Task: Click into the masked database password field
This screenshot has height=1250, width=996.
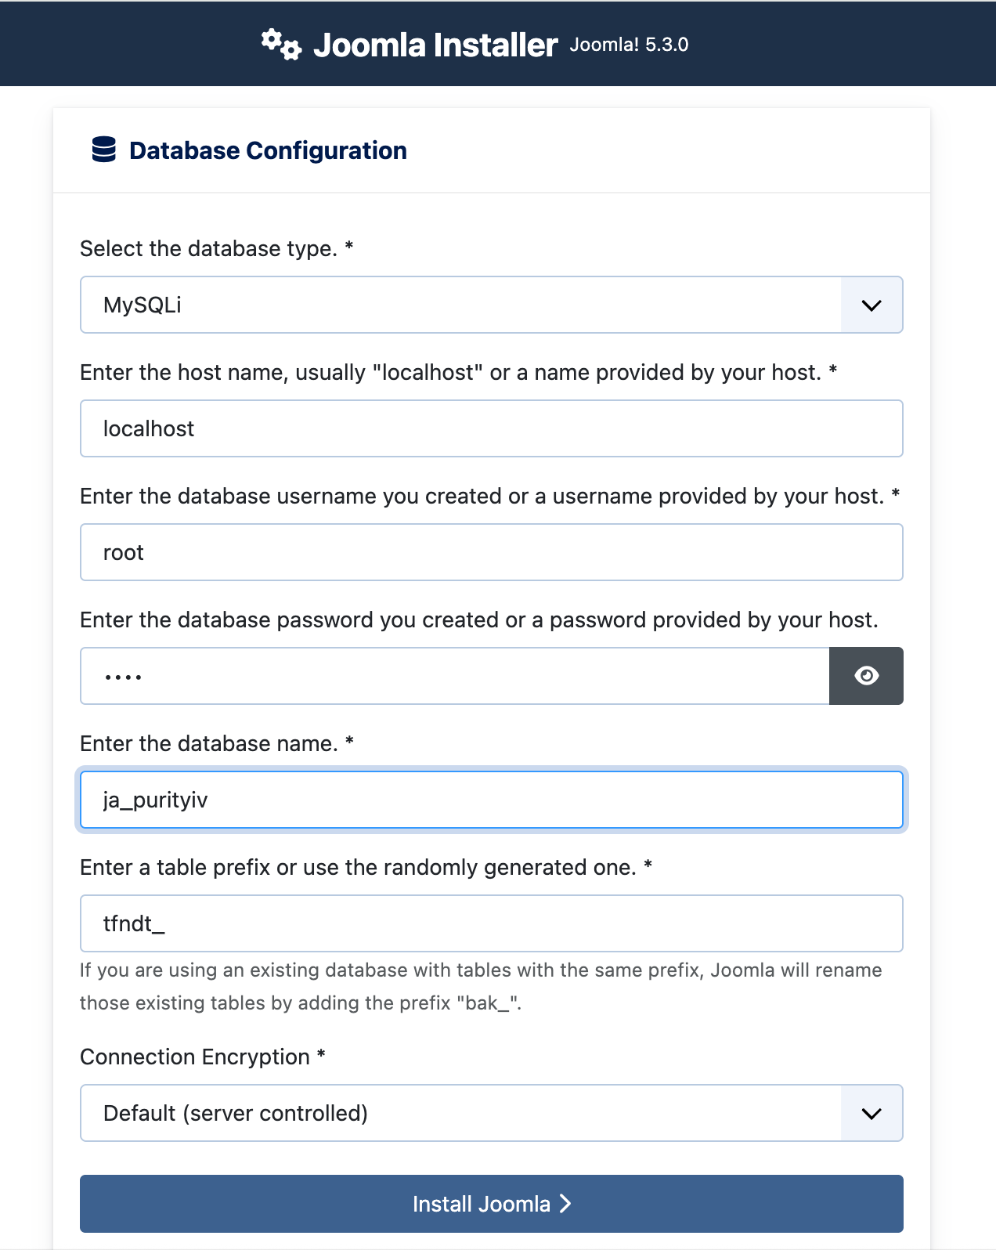Action: point(454,677)
